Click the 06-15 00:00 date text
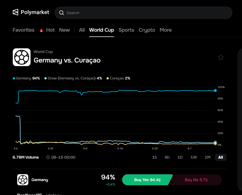Screen dimensions: 242x195 coord(63,157)
